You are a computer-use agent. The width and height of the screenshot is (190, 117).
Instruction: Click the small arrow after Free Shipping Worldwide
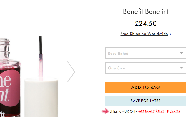(171, 34)
